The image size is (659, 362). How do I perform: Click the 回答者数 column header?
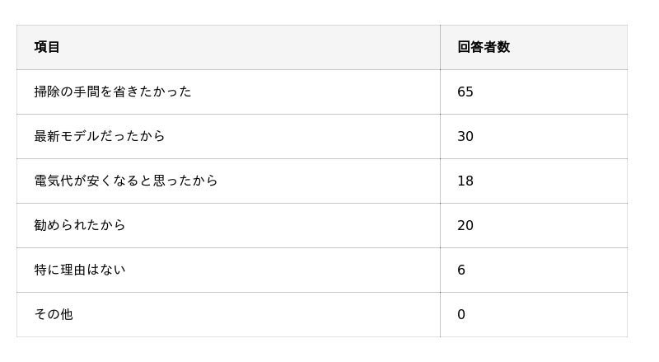click(x=484, y=47)
